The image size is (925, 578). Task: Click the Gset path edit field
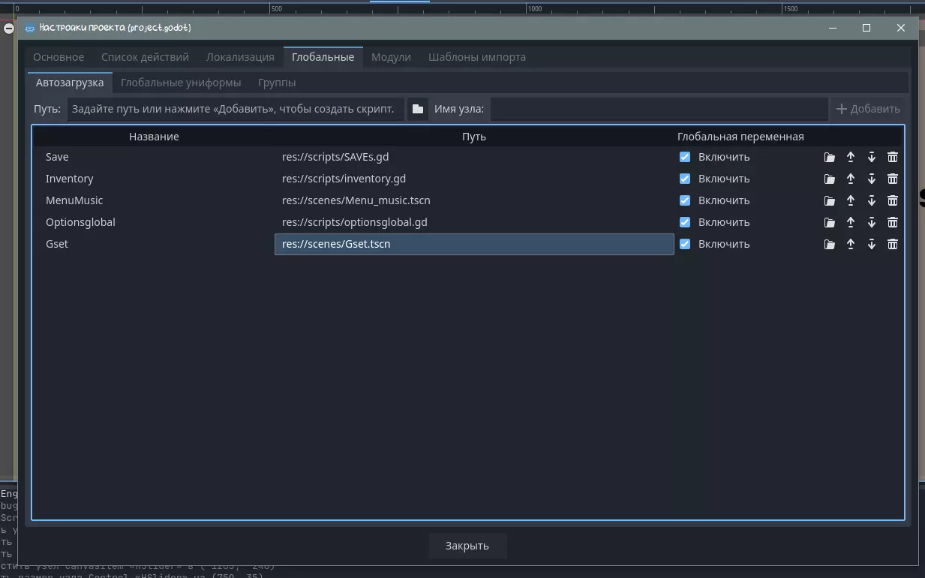pyautogui.click(x=474, y=244)
